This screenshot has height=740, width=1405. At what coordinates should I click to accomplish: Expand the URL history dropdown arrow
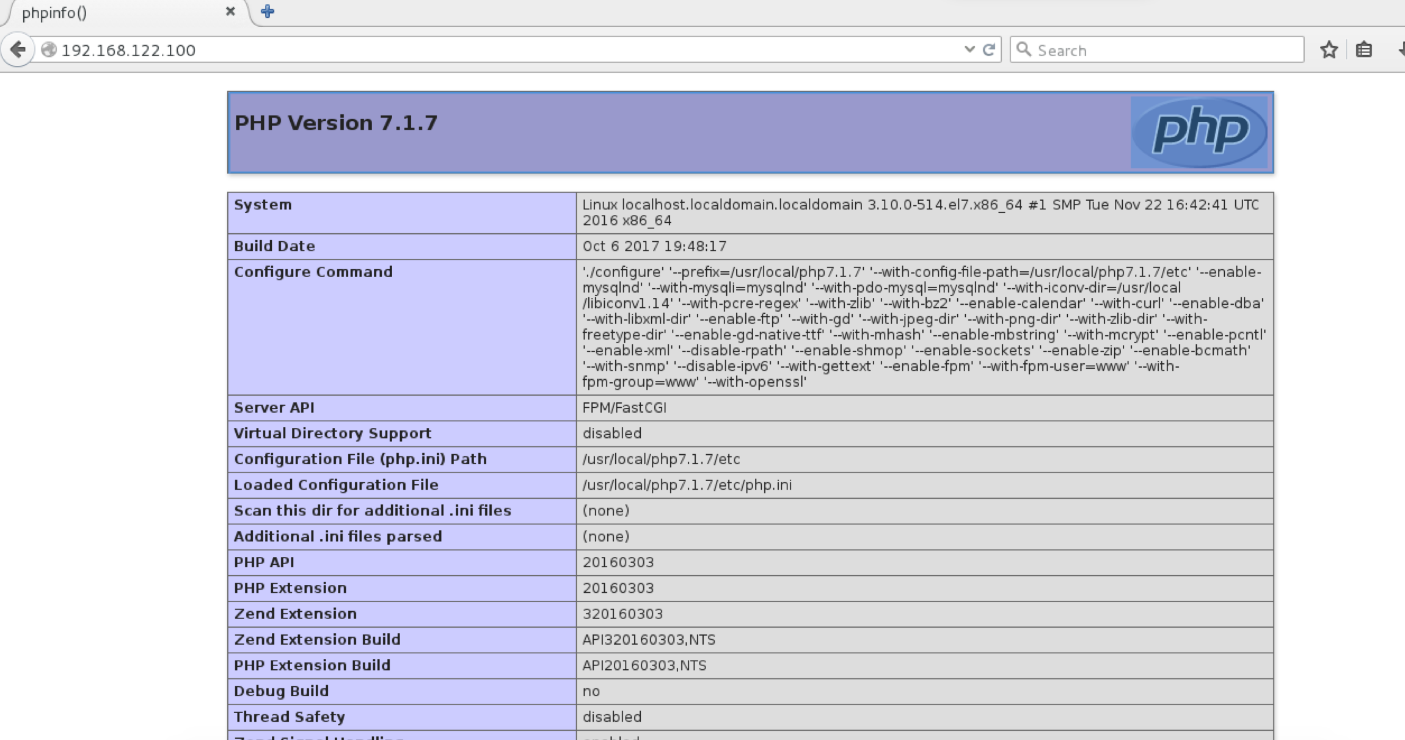point(969,49)
